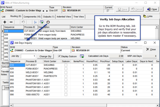Select the row indicator arrow for sequence 010

2,31
